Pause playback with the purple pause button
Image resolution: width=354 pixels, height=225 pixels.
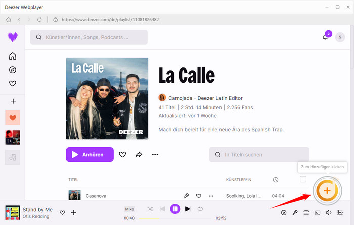175,209
